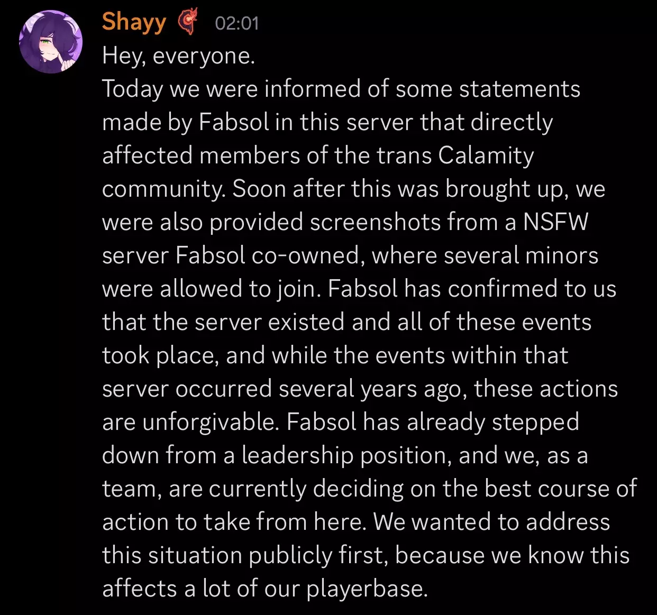Click the word "playerbase" at the message end

[x=366, y=589]
